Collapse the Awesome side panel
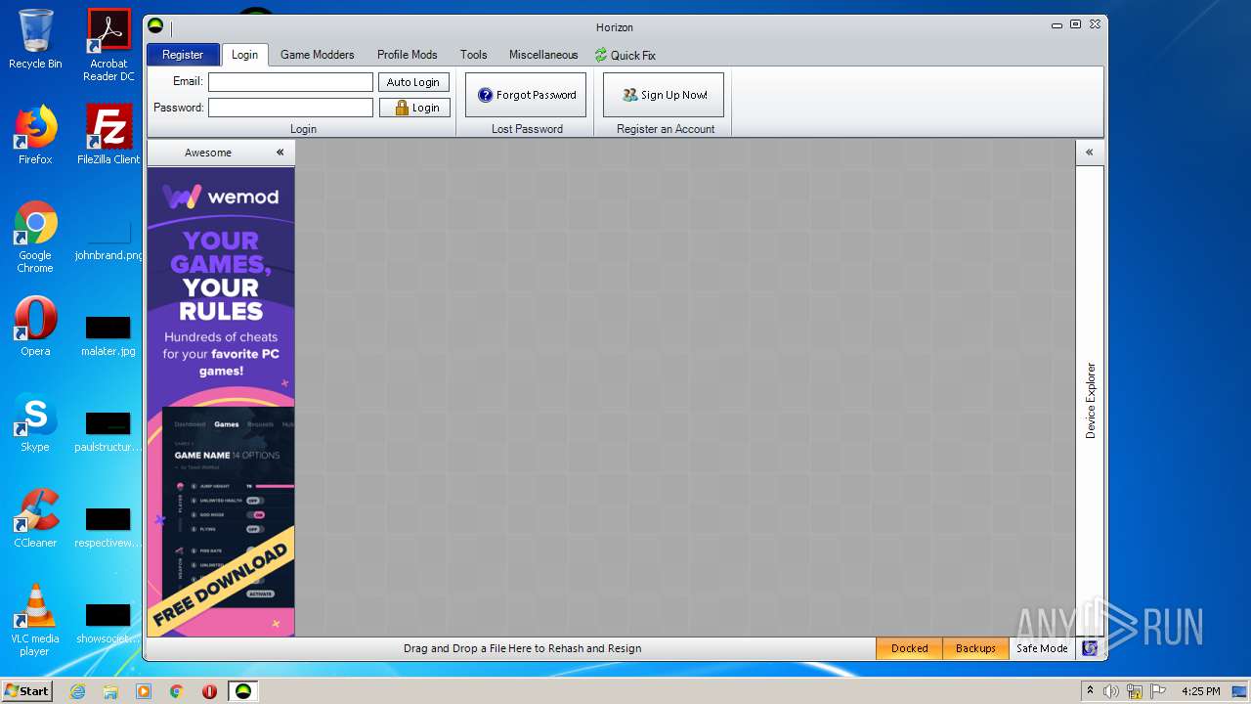Viewport: 1251px width, 704px height. tap(280, 153)
